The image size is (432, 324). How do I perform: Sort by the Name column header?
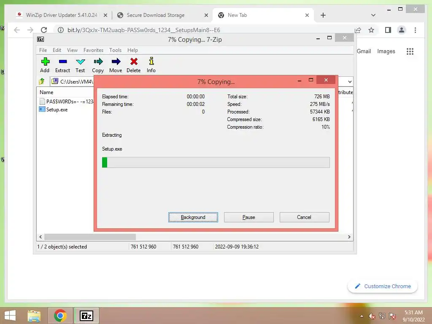[46, 92]
